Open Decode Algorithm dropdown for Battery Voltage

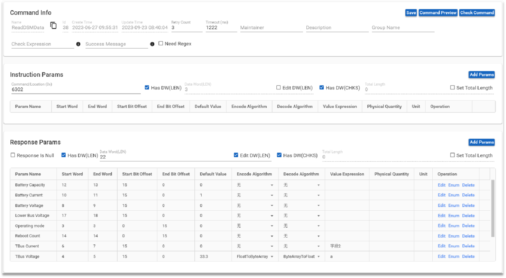301,205
